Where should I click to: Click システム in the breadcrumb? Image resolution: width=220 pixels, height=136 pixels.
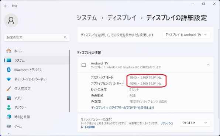pyautogui.click(x=87, y=18)
